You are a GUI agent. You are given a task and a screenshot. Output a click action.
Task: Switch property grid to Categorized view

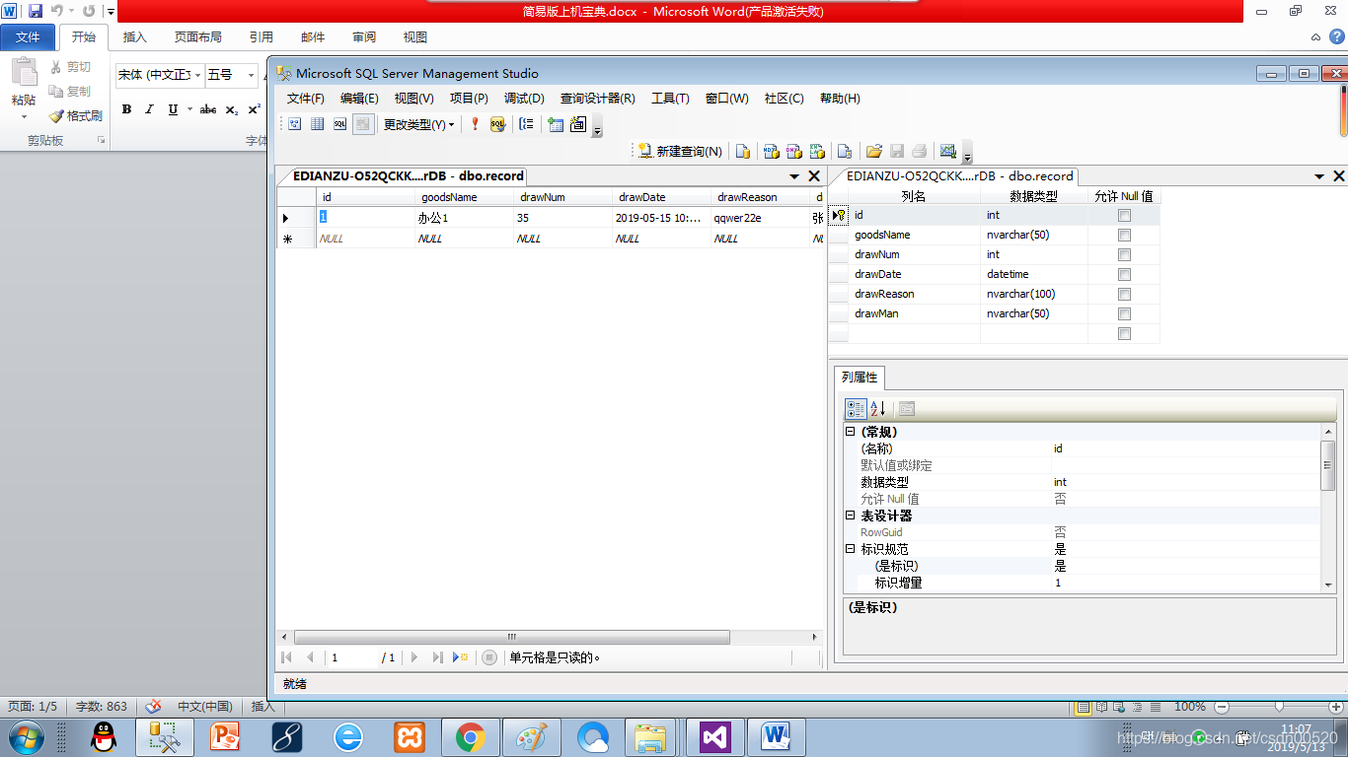click(x=856, y=409)
